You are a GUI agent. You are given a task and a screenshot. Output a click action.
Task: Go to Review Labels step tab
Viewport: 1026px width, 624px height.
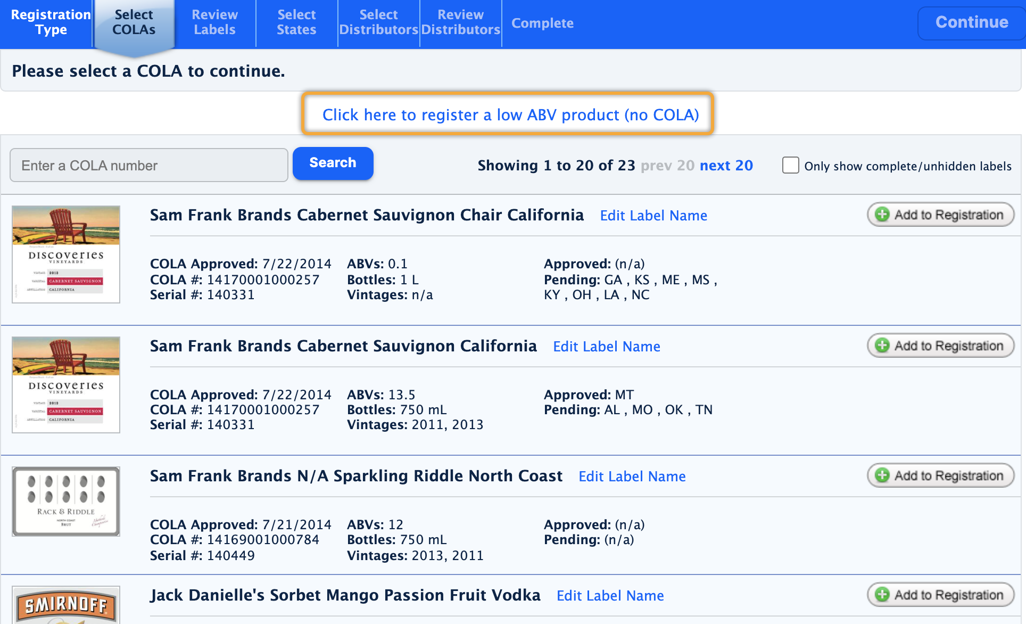point(214,22)
